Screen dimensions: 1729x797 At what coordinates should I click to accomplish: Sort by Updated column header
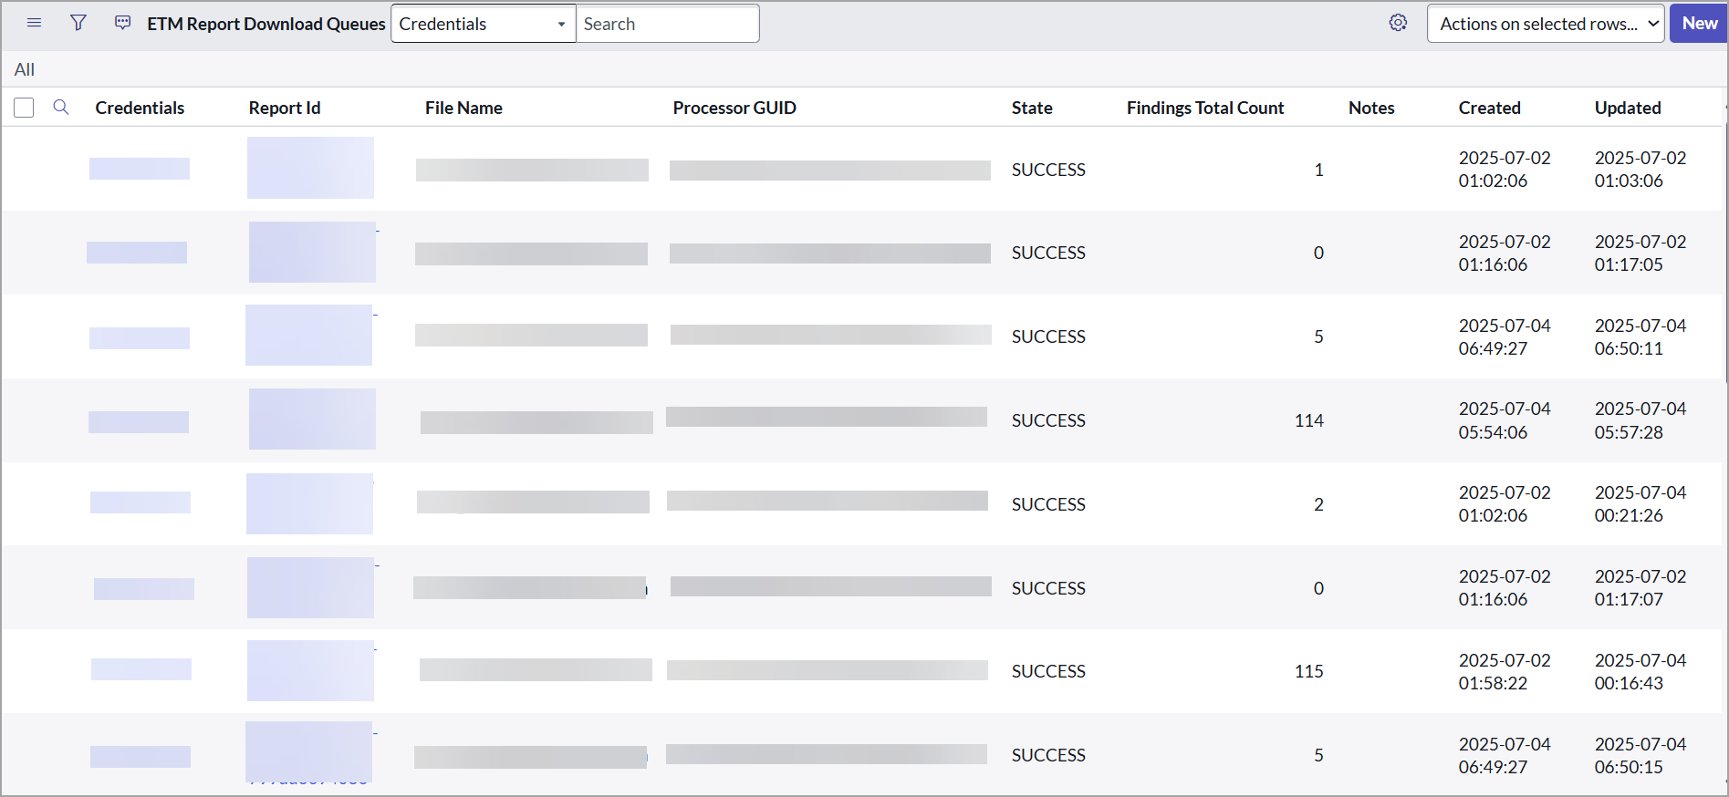click(x=1628, y=108)
